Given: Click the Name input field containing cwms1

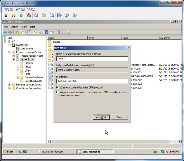Looking at the screenshot, I should click(x=92, y=59).
